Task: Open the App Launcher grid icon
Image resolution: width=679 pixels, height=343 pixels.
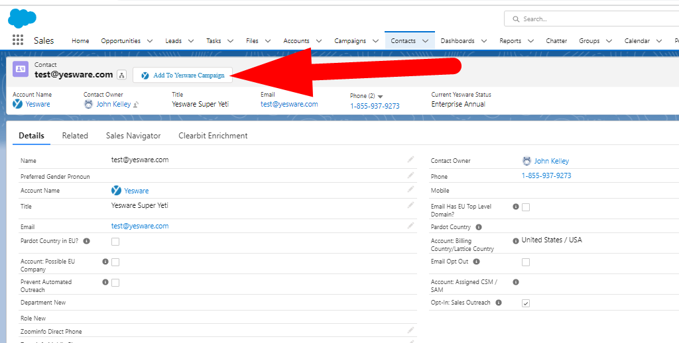Action: (18, 40)
